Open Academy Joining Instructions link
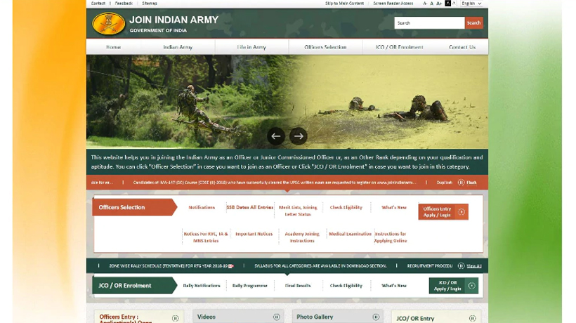 click(302, 237)
